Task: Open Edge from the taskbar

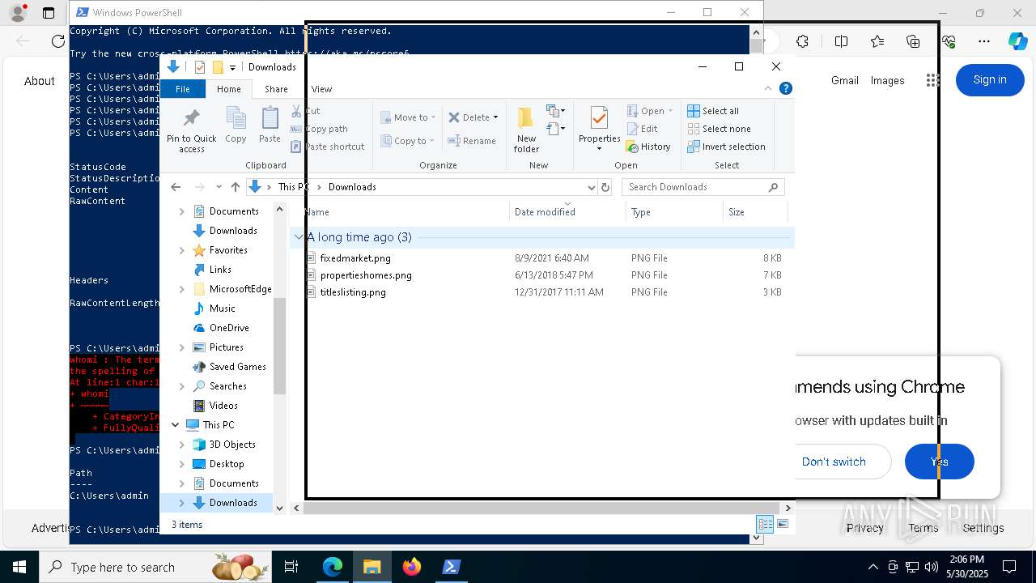Action: [333, 567]
